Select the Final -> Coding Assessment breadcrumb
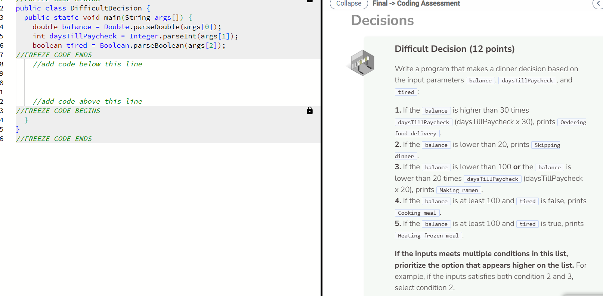 coord(416,4)
